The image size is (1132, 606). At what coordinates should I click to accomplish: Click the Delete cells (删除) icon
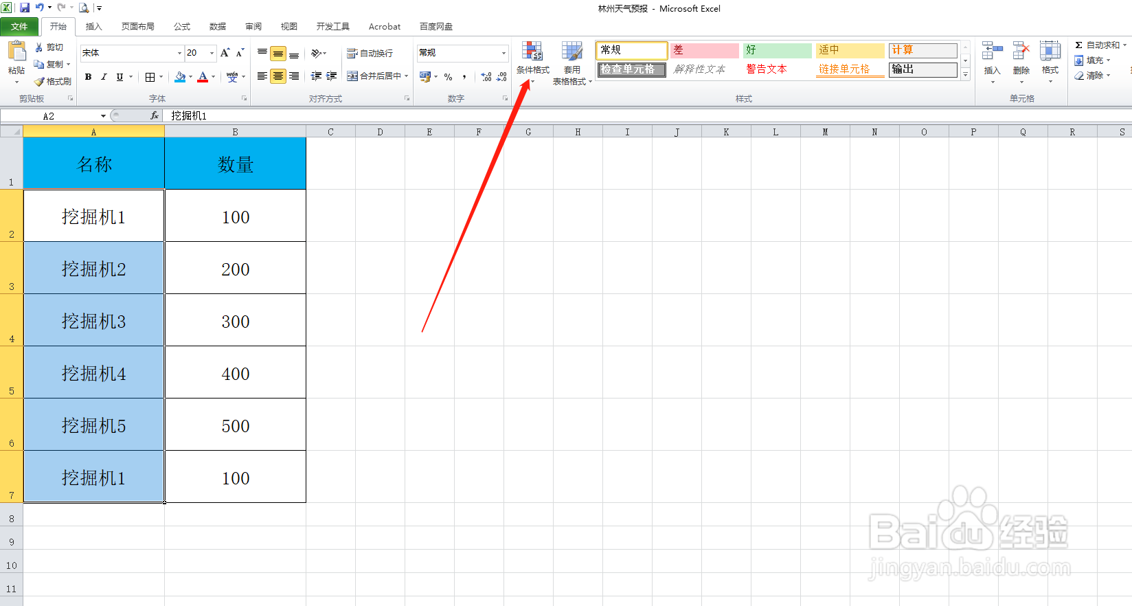[1021, 52]
